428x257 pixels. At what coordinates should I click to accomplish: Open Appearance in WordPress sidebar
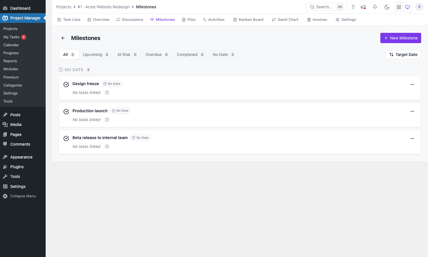[x=23, y=157]
